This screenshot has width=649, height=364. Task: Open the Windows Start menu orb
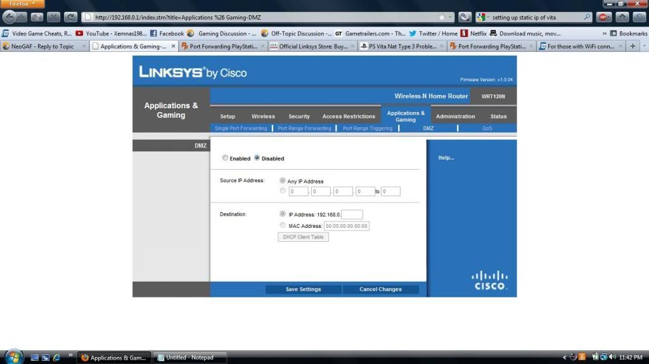coord(12,357)
